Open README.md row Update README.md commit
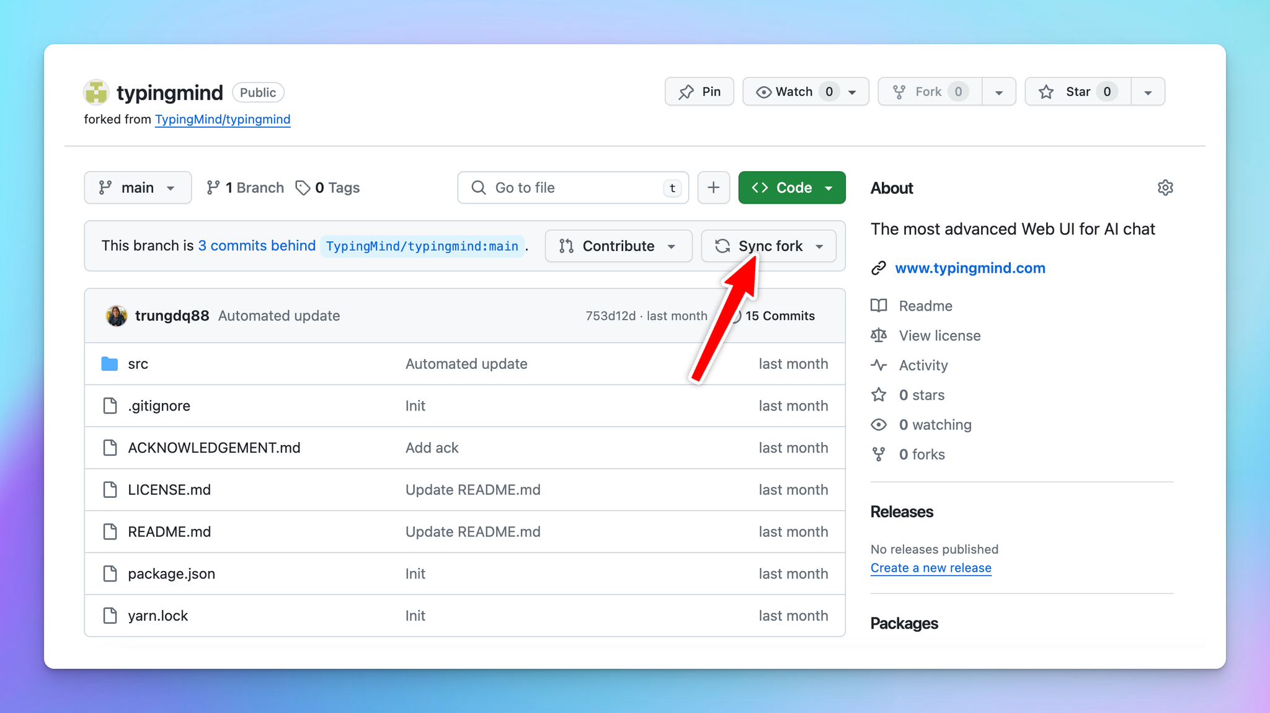The image size is (1270, 713). [x=473, y=532]
